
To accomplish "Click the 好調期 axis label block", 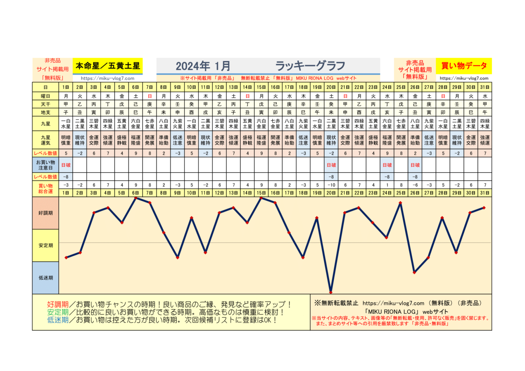I will [x=46, y=213].
